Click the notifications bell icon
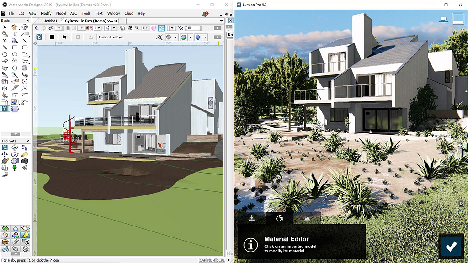 tap(205, 14)
